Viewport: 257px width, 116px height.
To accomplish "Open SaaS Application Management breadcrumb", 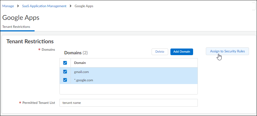I will coord(44,6).
